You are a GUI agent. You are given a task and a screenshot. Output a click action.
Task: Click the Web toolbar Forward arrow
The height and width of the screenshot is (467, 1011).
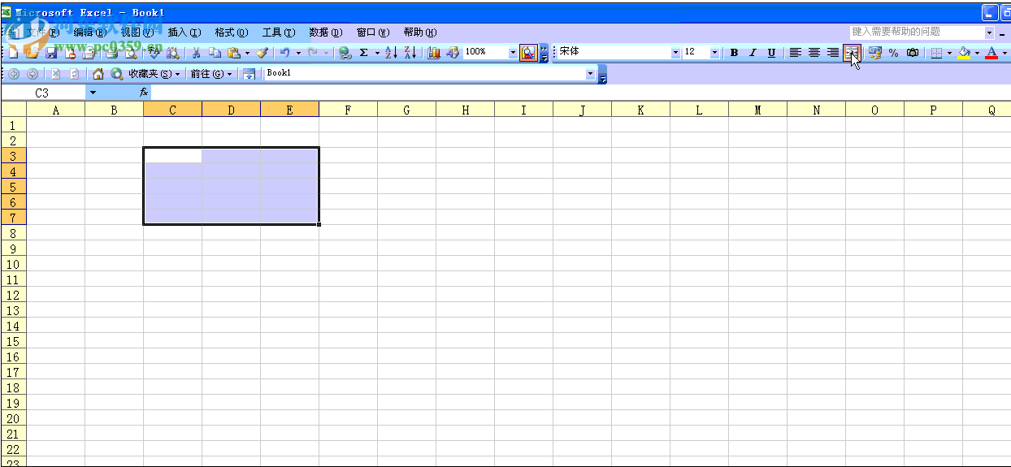point(33,74)
